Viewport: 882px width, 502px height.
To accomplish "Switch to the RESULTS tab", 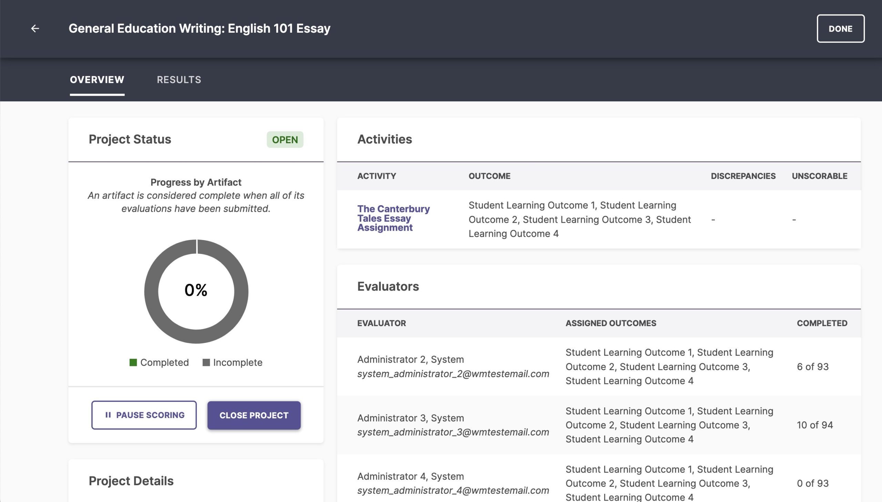I will [x=179, y=79].
